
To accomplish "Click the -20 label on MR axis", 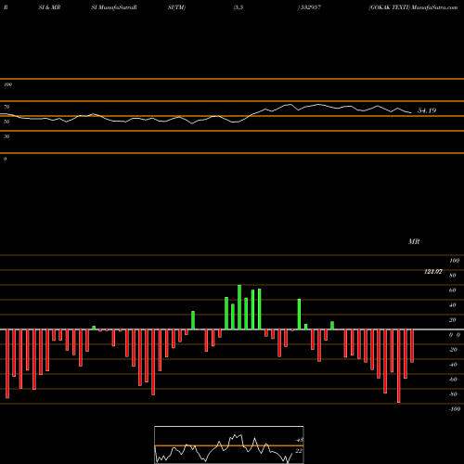I will click(453, 350).
